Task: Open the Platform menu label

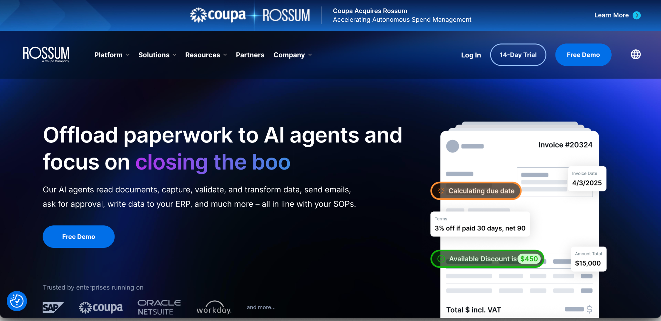Action: [108, 55]
